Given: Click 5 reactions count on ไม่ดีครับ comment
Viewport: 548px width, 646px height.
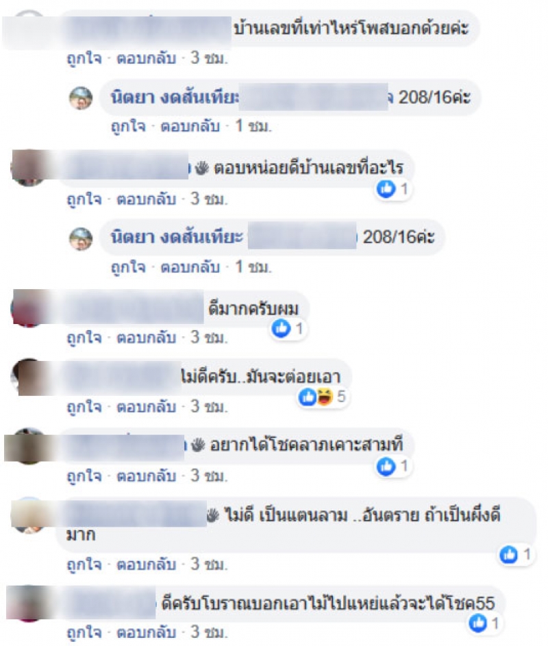Looking at the screenshot, I should click(341, 397).
